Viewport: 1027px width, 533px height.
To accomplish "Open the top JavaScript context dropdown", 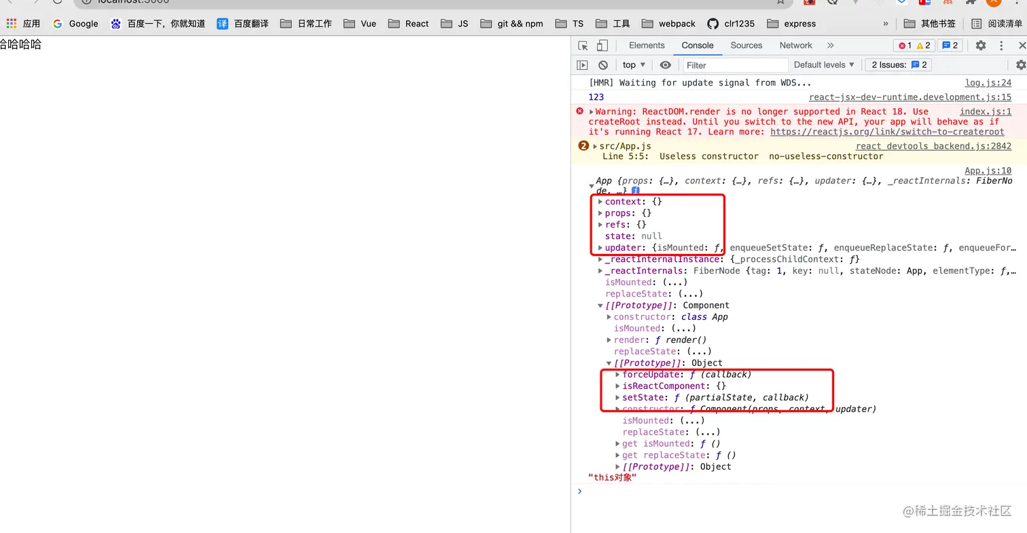I will click(x=634, y=65).
